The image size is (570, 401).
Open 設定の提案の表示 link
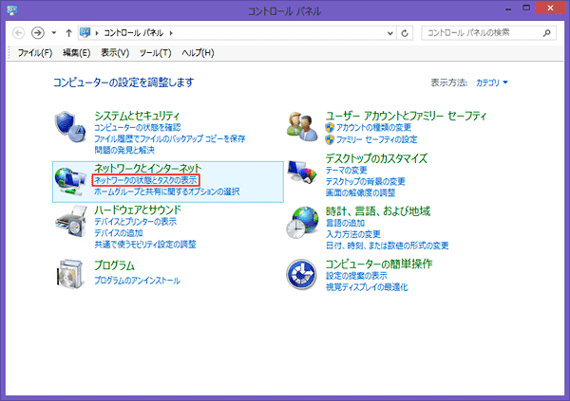(356, 276)
